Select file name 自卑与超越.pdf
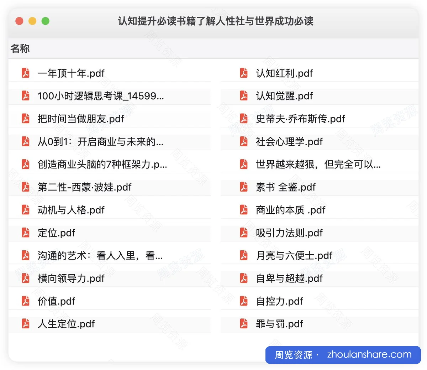 tap(289, 278)
